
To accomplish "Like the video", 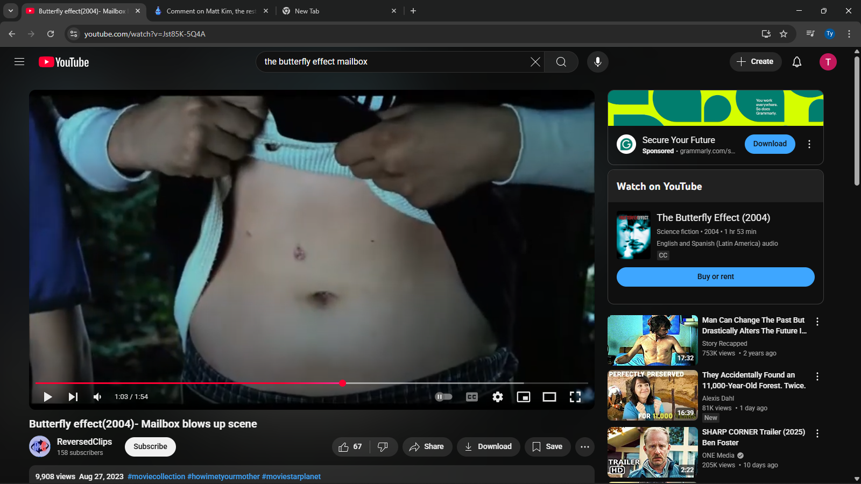I will (350, 447).
